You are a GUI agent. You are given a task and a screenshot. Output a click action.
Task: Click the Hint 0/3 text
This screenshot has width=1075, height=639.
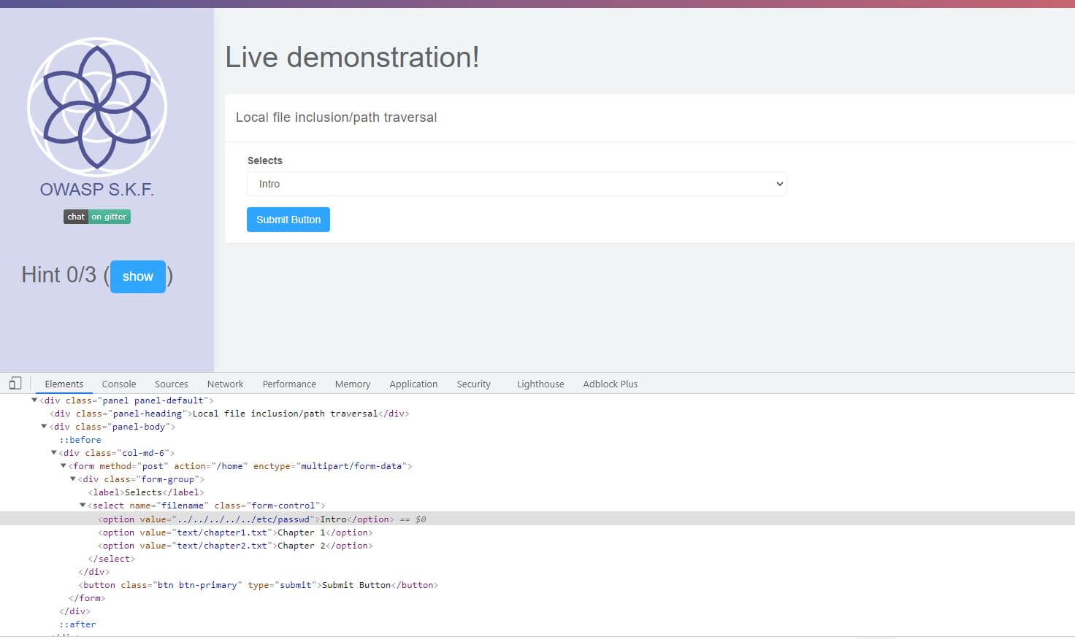tap(58, 275)
